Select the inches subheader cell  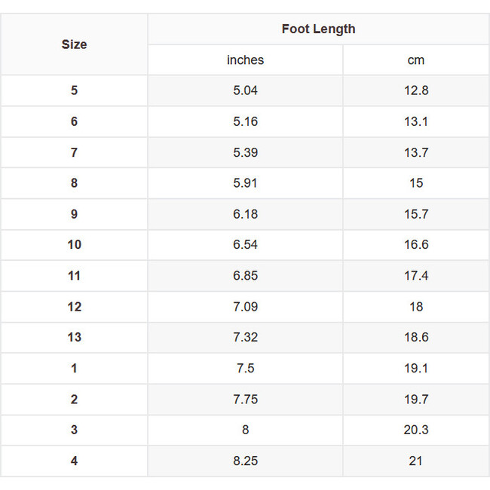(x=245, y=60)
